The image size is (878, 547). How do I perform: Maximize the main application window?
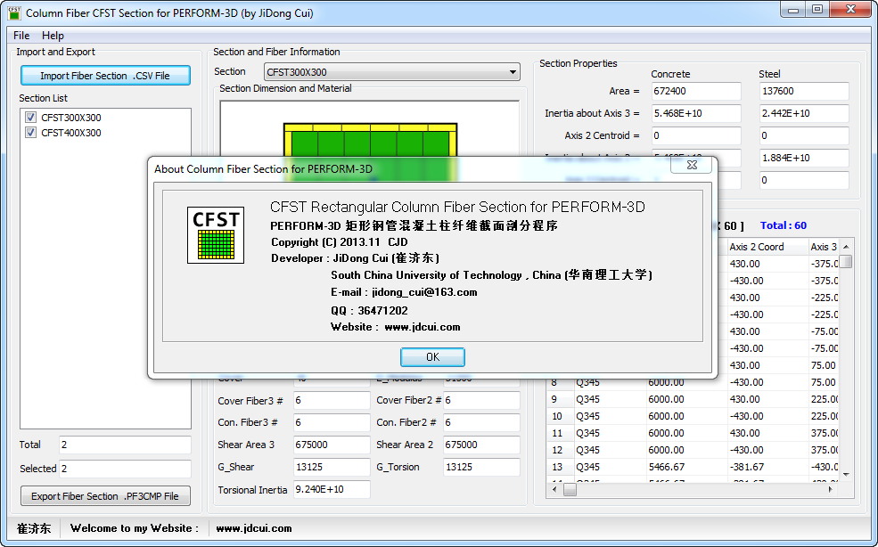tap(817, 10)
